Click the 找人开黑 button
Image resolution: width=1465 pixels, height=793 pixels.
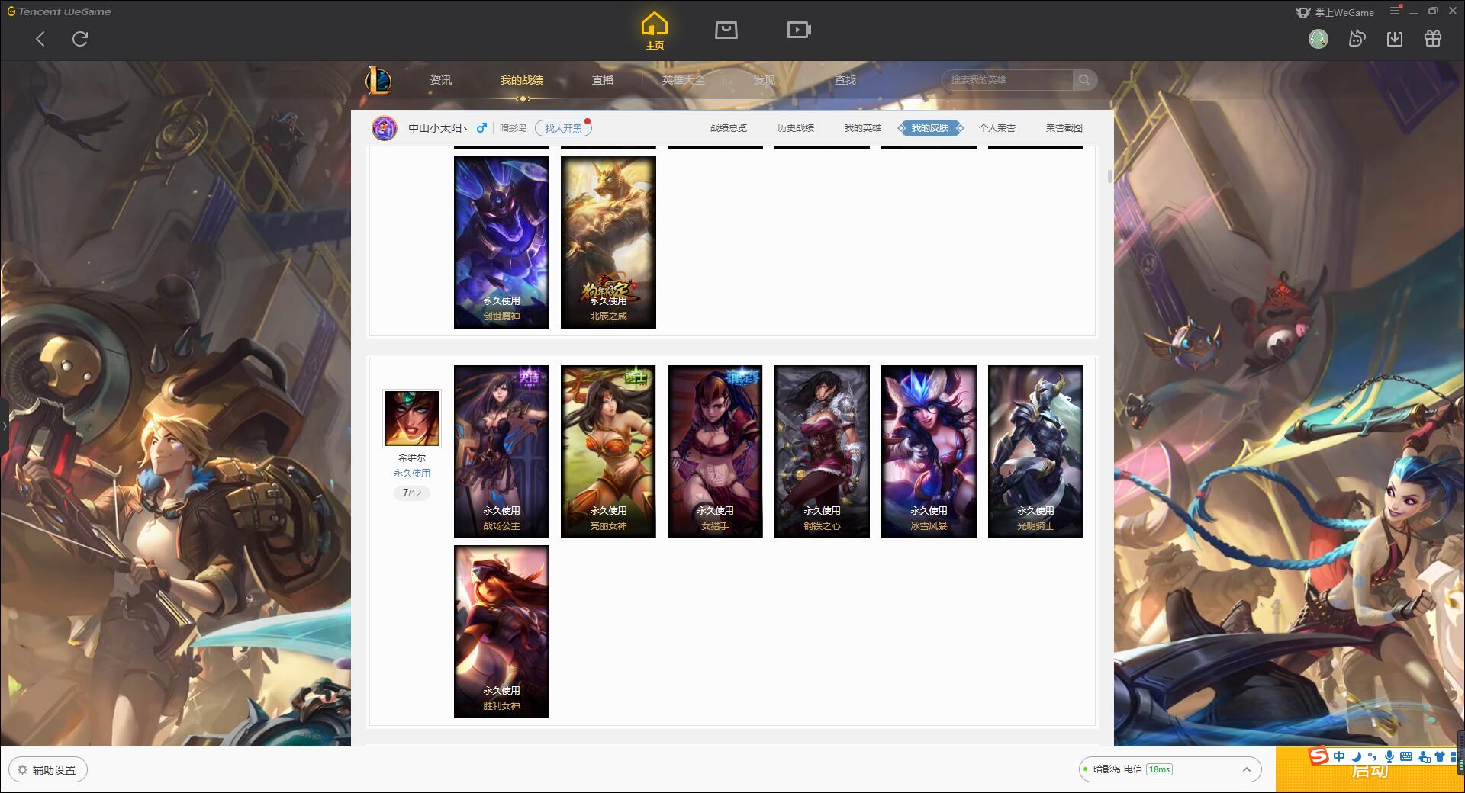[563, 128]
